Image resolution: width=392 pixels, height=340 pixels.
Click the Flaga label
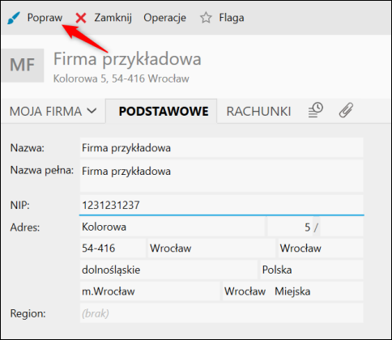[x=232, y=18]
